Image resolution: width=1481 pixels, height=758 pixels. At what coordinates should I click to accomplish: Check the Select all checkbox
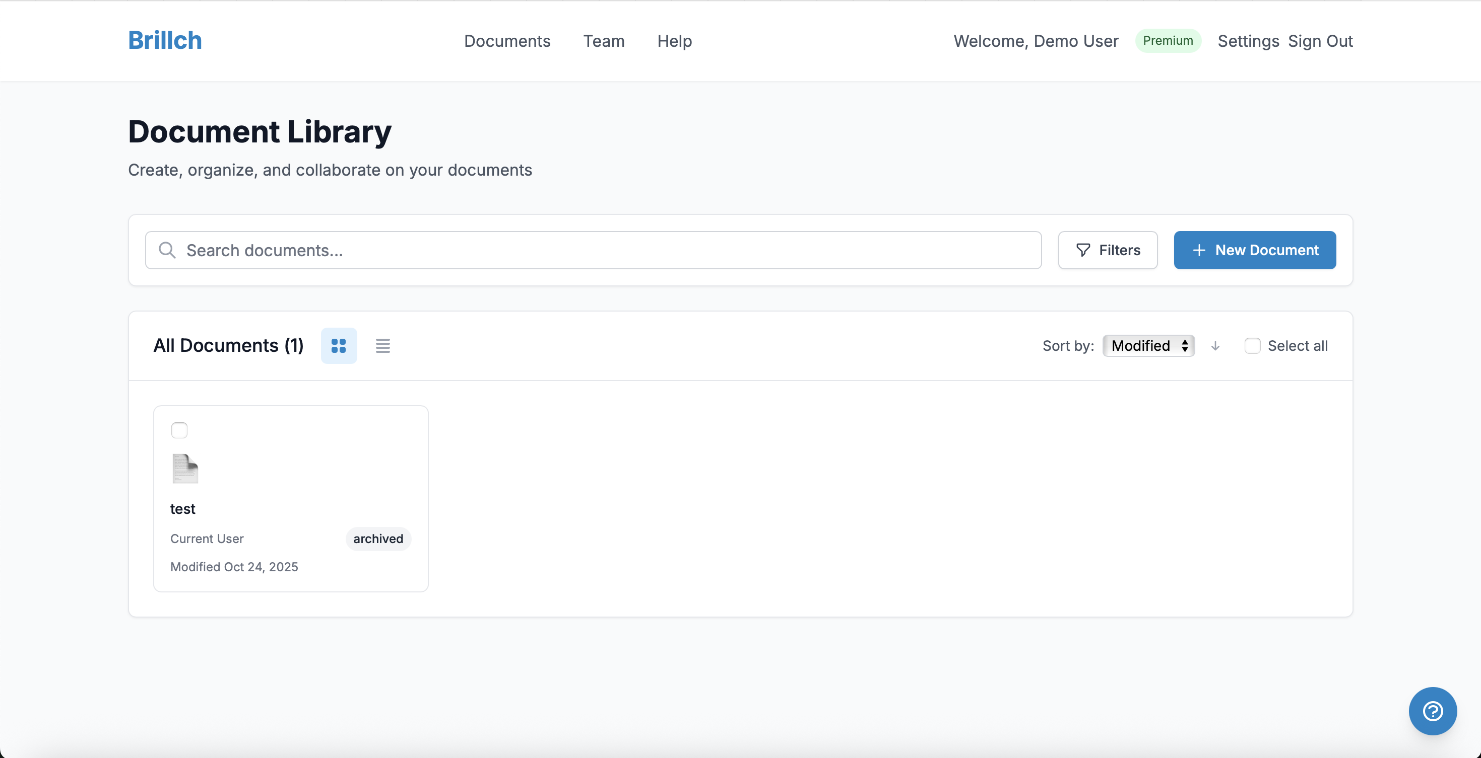pos(1252,346)
